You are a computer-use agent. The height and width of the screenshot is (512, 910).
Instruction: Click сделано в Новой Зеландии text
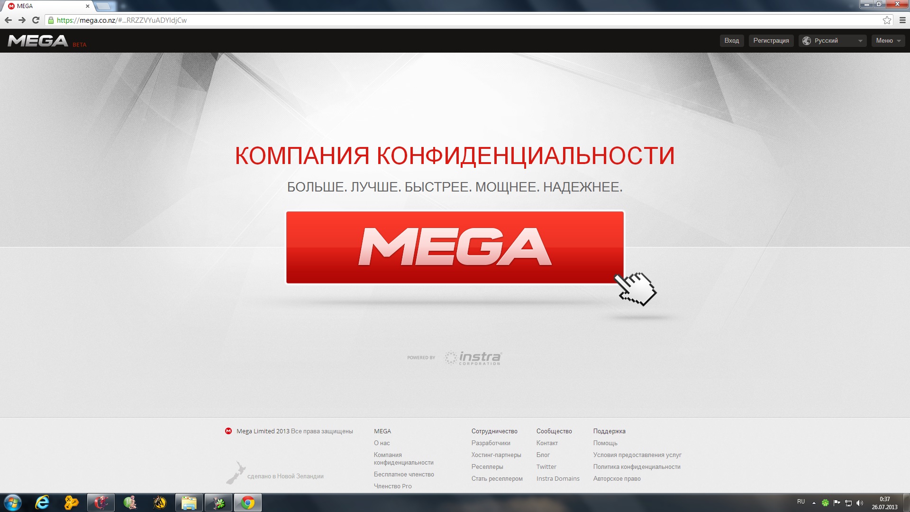285,476
